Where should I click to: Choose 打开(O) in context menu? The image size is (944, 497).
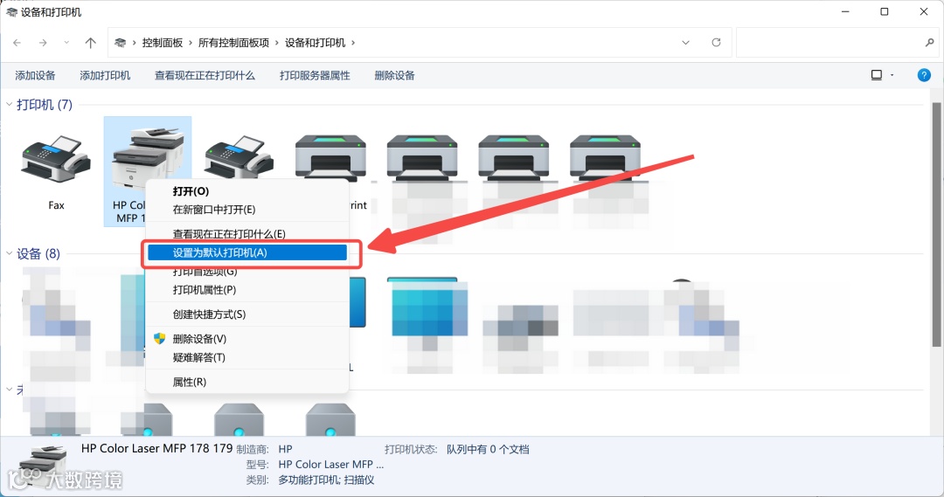pos(246,191)
